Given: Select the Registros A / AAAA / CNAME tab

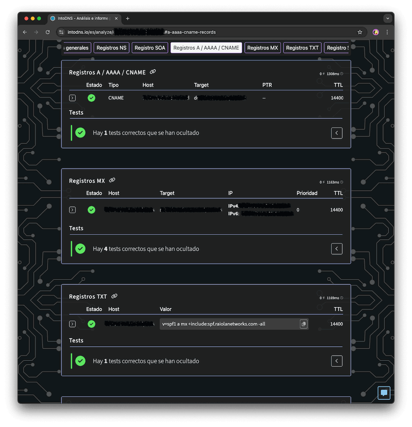Looking at the screenshot, I should click(206, 48).
